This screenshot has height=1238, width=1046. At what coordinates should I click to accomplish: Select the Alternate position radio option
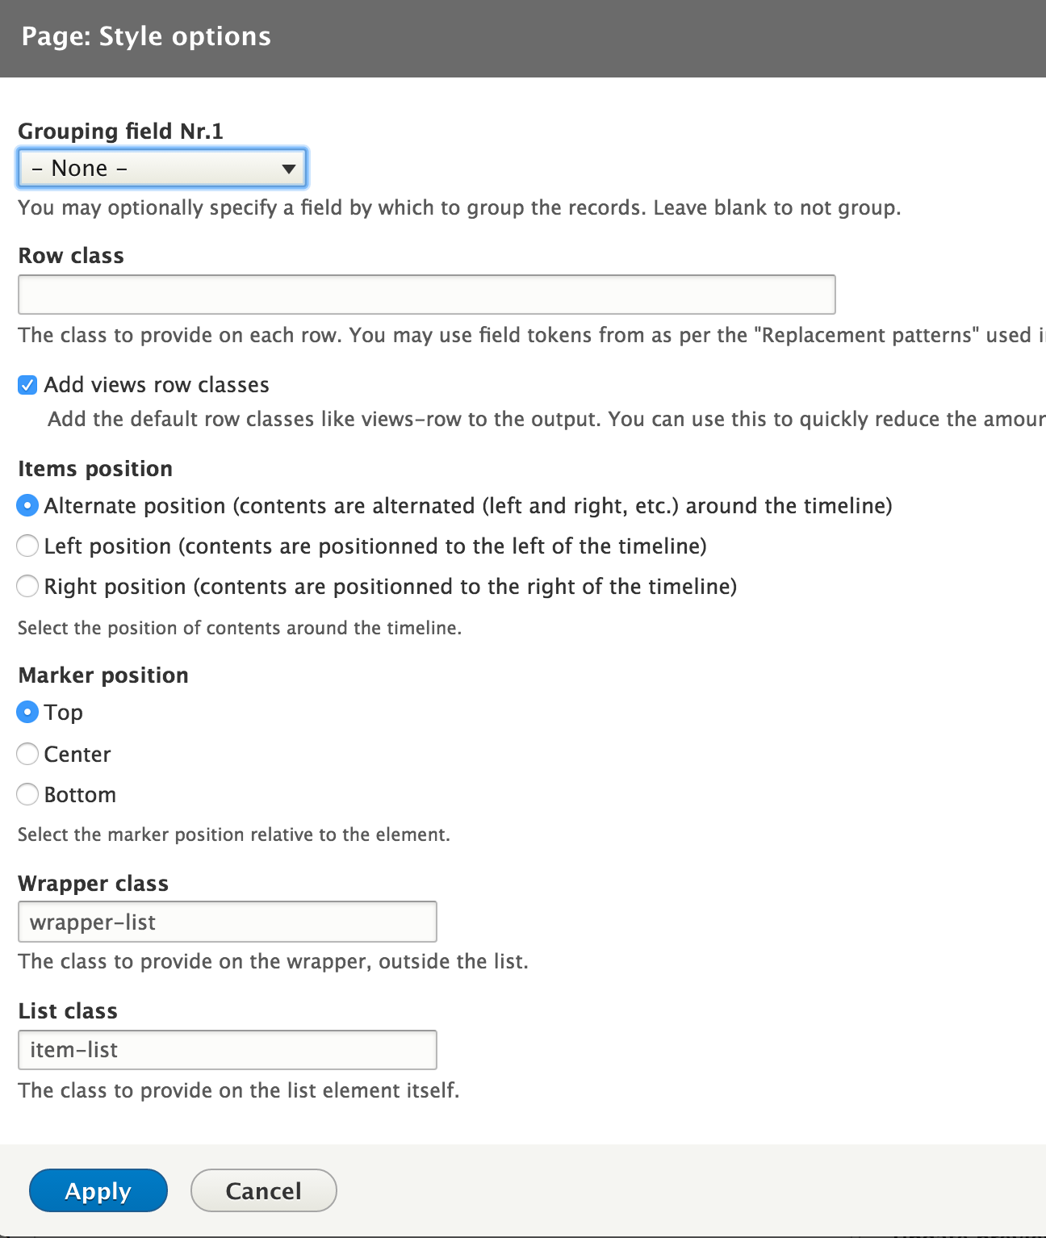(27, 506)
